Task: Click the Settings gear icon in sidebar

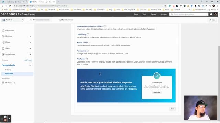Action: [x=3, y=36]
